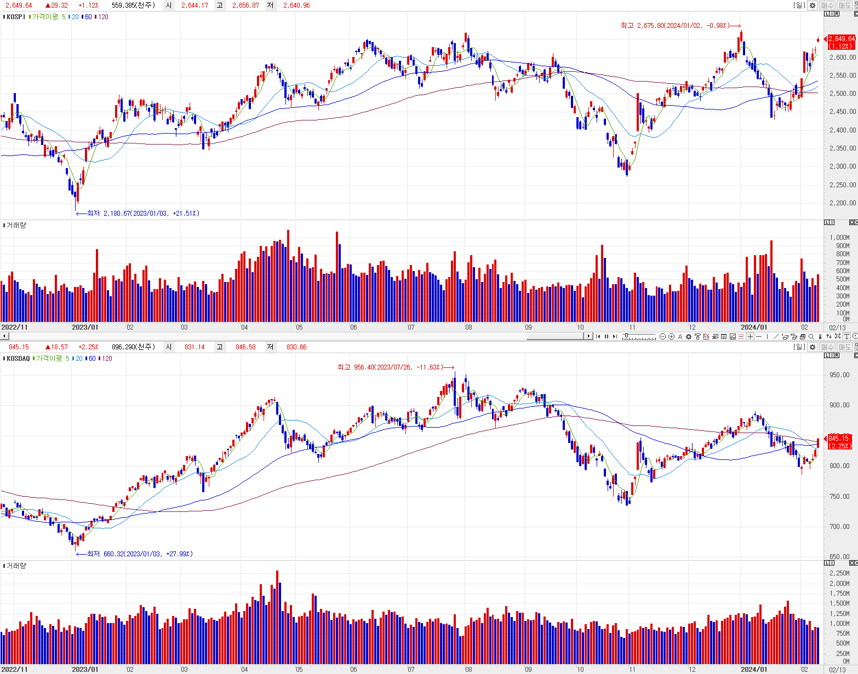Click the zoom in (plus circle) chart icon

click(671, 336)
